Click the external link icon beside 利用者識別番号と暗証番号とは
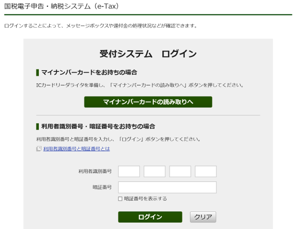Viewport: 298px width, 229px height. coord(39,149)
